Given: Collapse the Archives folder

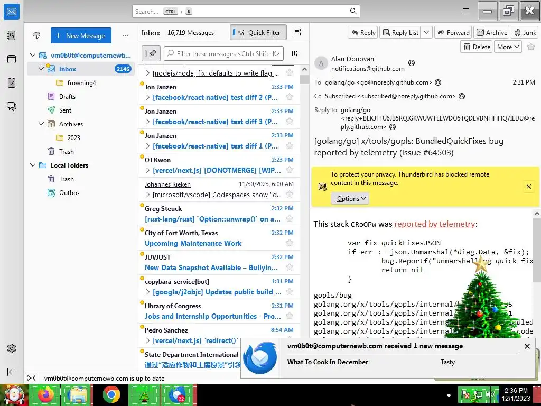Looking at the screenshot, I should point(41,124).
